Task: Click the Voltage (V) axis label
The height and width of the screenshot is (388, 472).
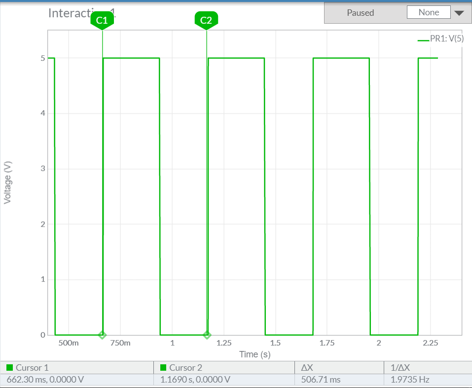Action: pos(7,183)
